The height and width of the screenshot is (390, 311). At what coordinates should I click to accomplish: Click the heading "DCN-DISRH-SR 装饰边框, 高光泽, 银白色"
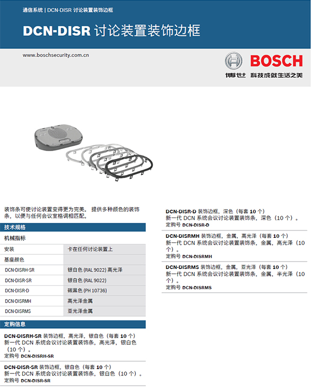click(x=70, y=336)
